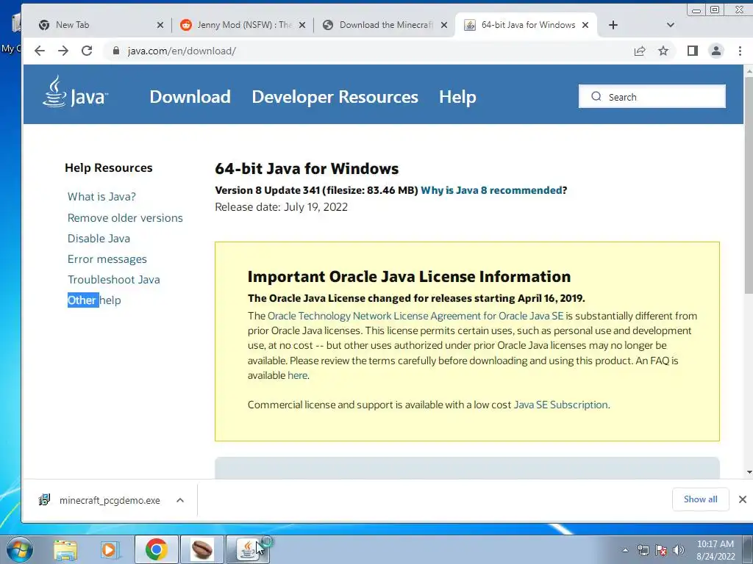Screen dimensions: 753x564
Task: Click the 'Release date: July 19, 2022' text
Action: pos(282,207)
